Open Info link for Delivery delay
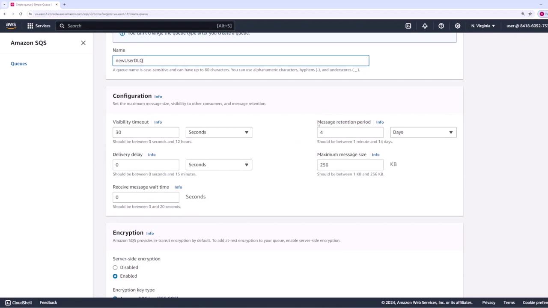Screen dimensions: 548x308 [x=152, y=154]
